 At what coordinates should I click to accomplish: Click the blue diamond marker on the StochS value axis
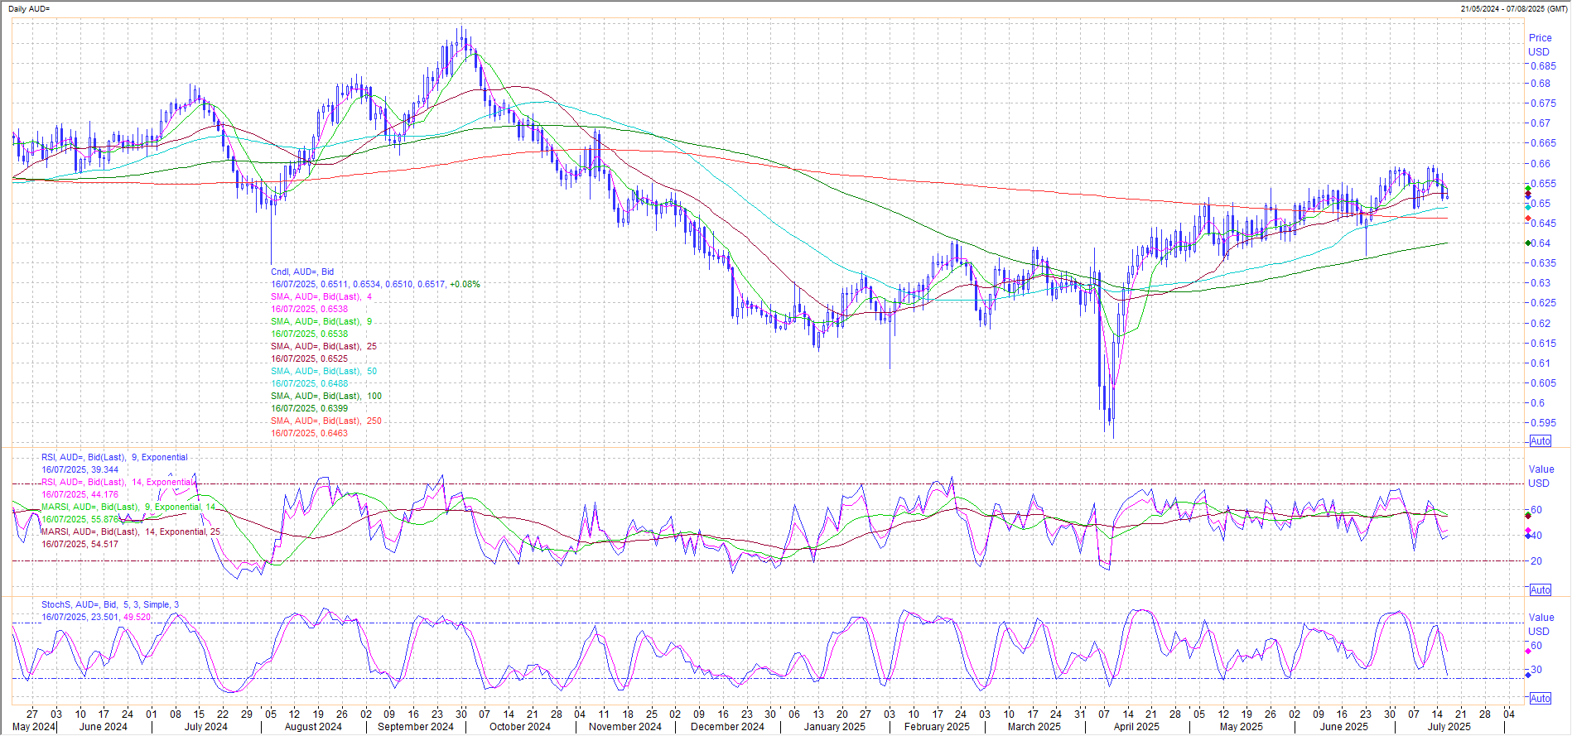coord(1528,676)
